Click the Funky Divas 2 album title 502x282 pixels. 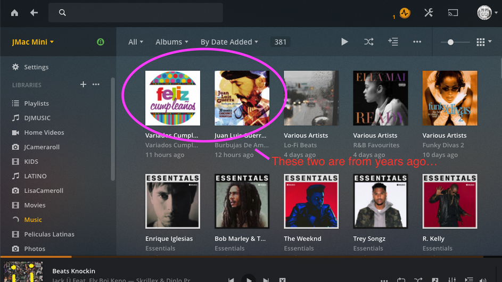pyautogui.click(x=443, y=145)
